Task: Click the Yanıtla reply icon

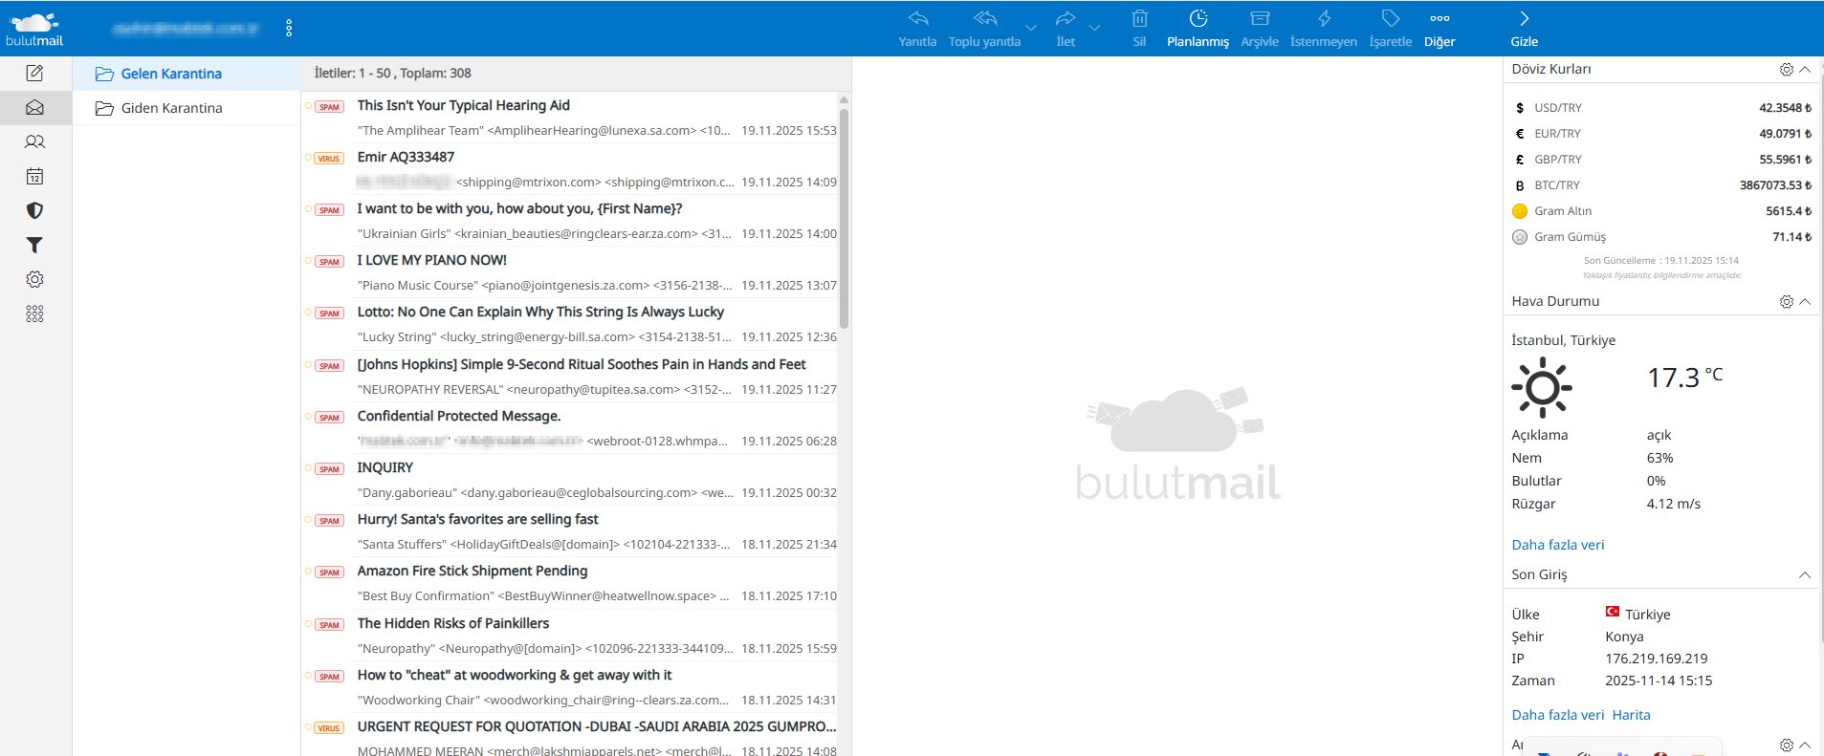Action: tap(917, 18)
